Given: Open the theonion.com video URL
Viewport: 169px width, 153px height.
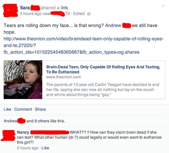Looking at the screenshot, I should [x=83, y=45].
